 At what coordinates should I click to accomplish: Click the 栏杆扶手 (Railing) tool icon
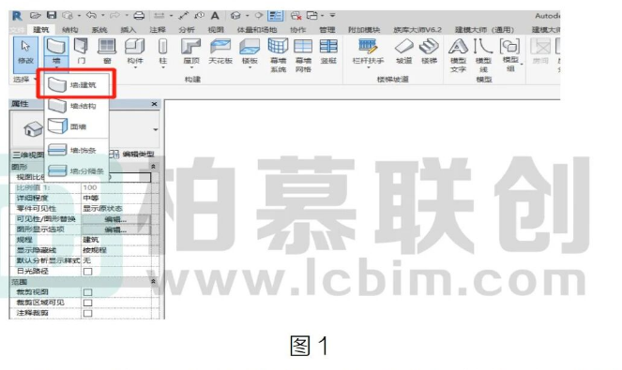(368, 46)
